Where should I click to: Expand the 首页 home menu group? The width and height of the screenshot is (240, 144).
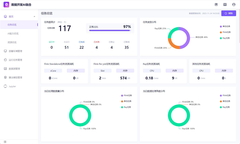pos(19,17)
